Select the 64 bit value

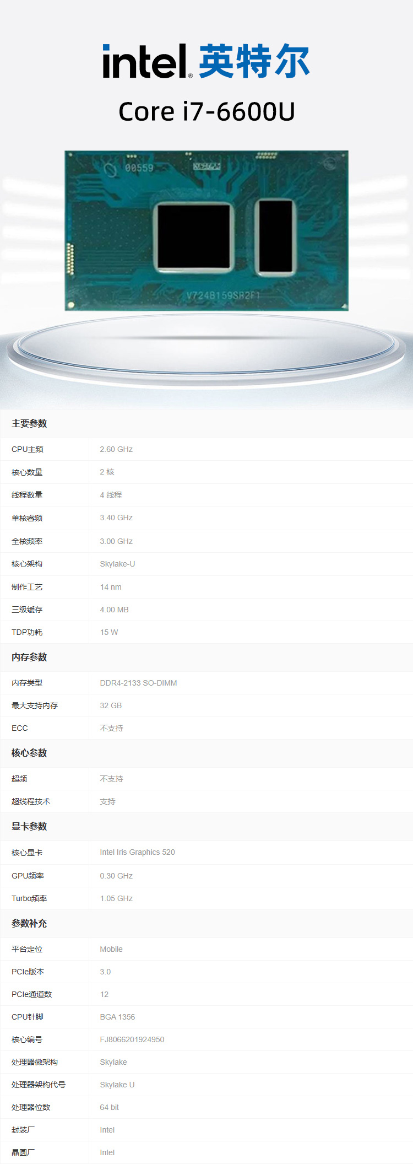click(109, 1107)
